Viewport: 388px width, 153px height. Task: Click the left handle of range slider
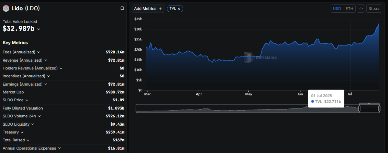359,109
